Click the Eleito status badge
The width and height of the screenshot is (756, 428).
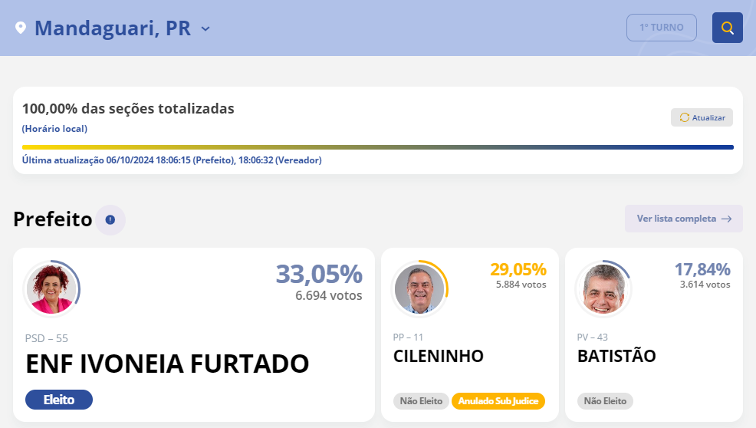point(59,400)
